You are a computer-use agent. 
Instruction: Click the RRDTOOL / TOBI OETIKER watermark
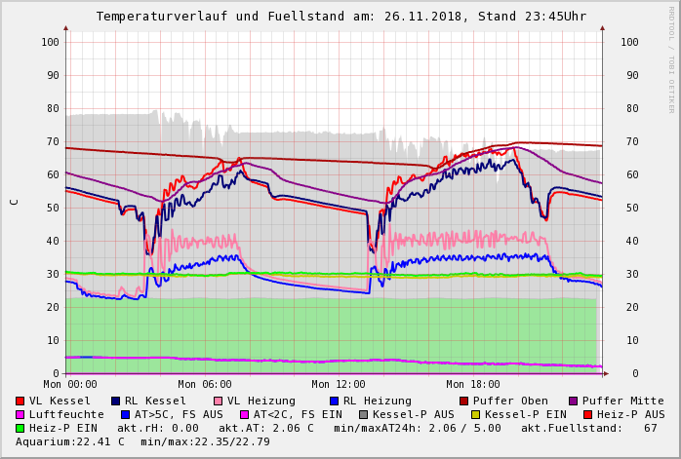tap(670, 58)
